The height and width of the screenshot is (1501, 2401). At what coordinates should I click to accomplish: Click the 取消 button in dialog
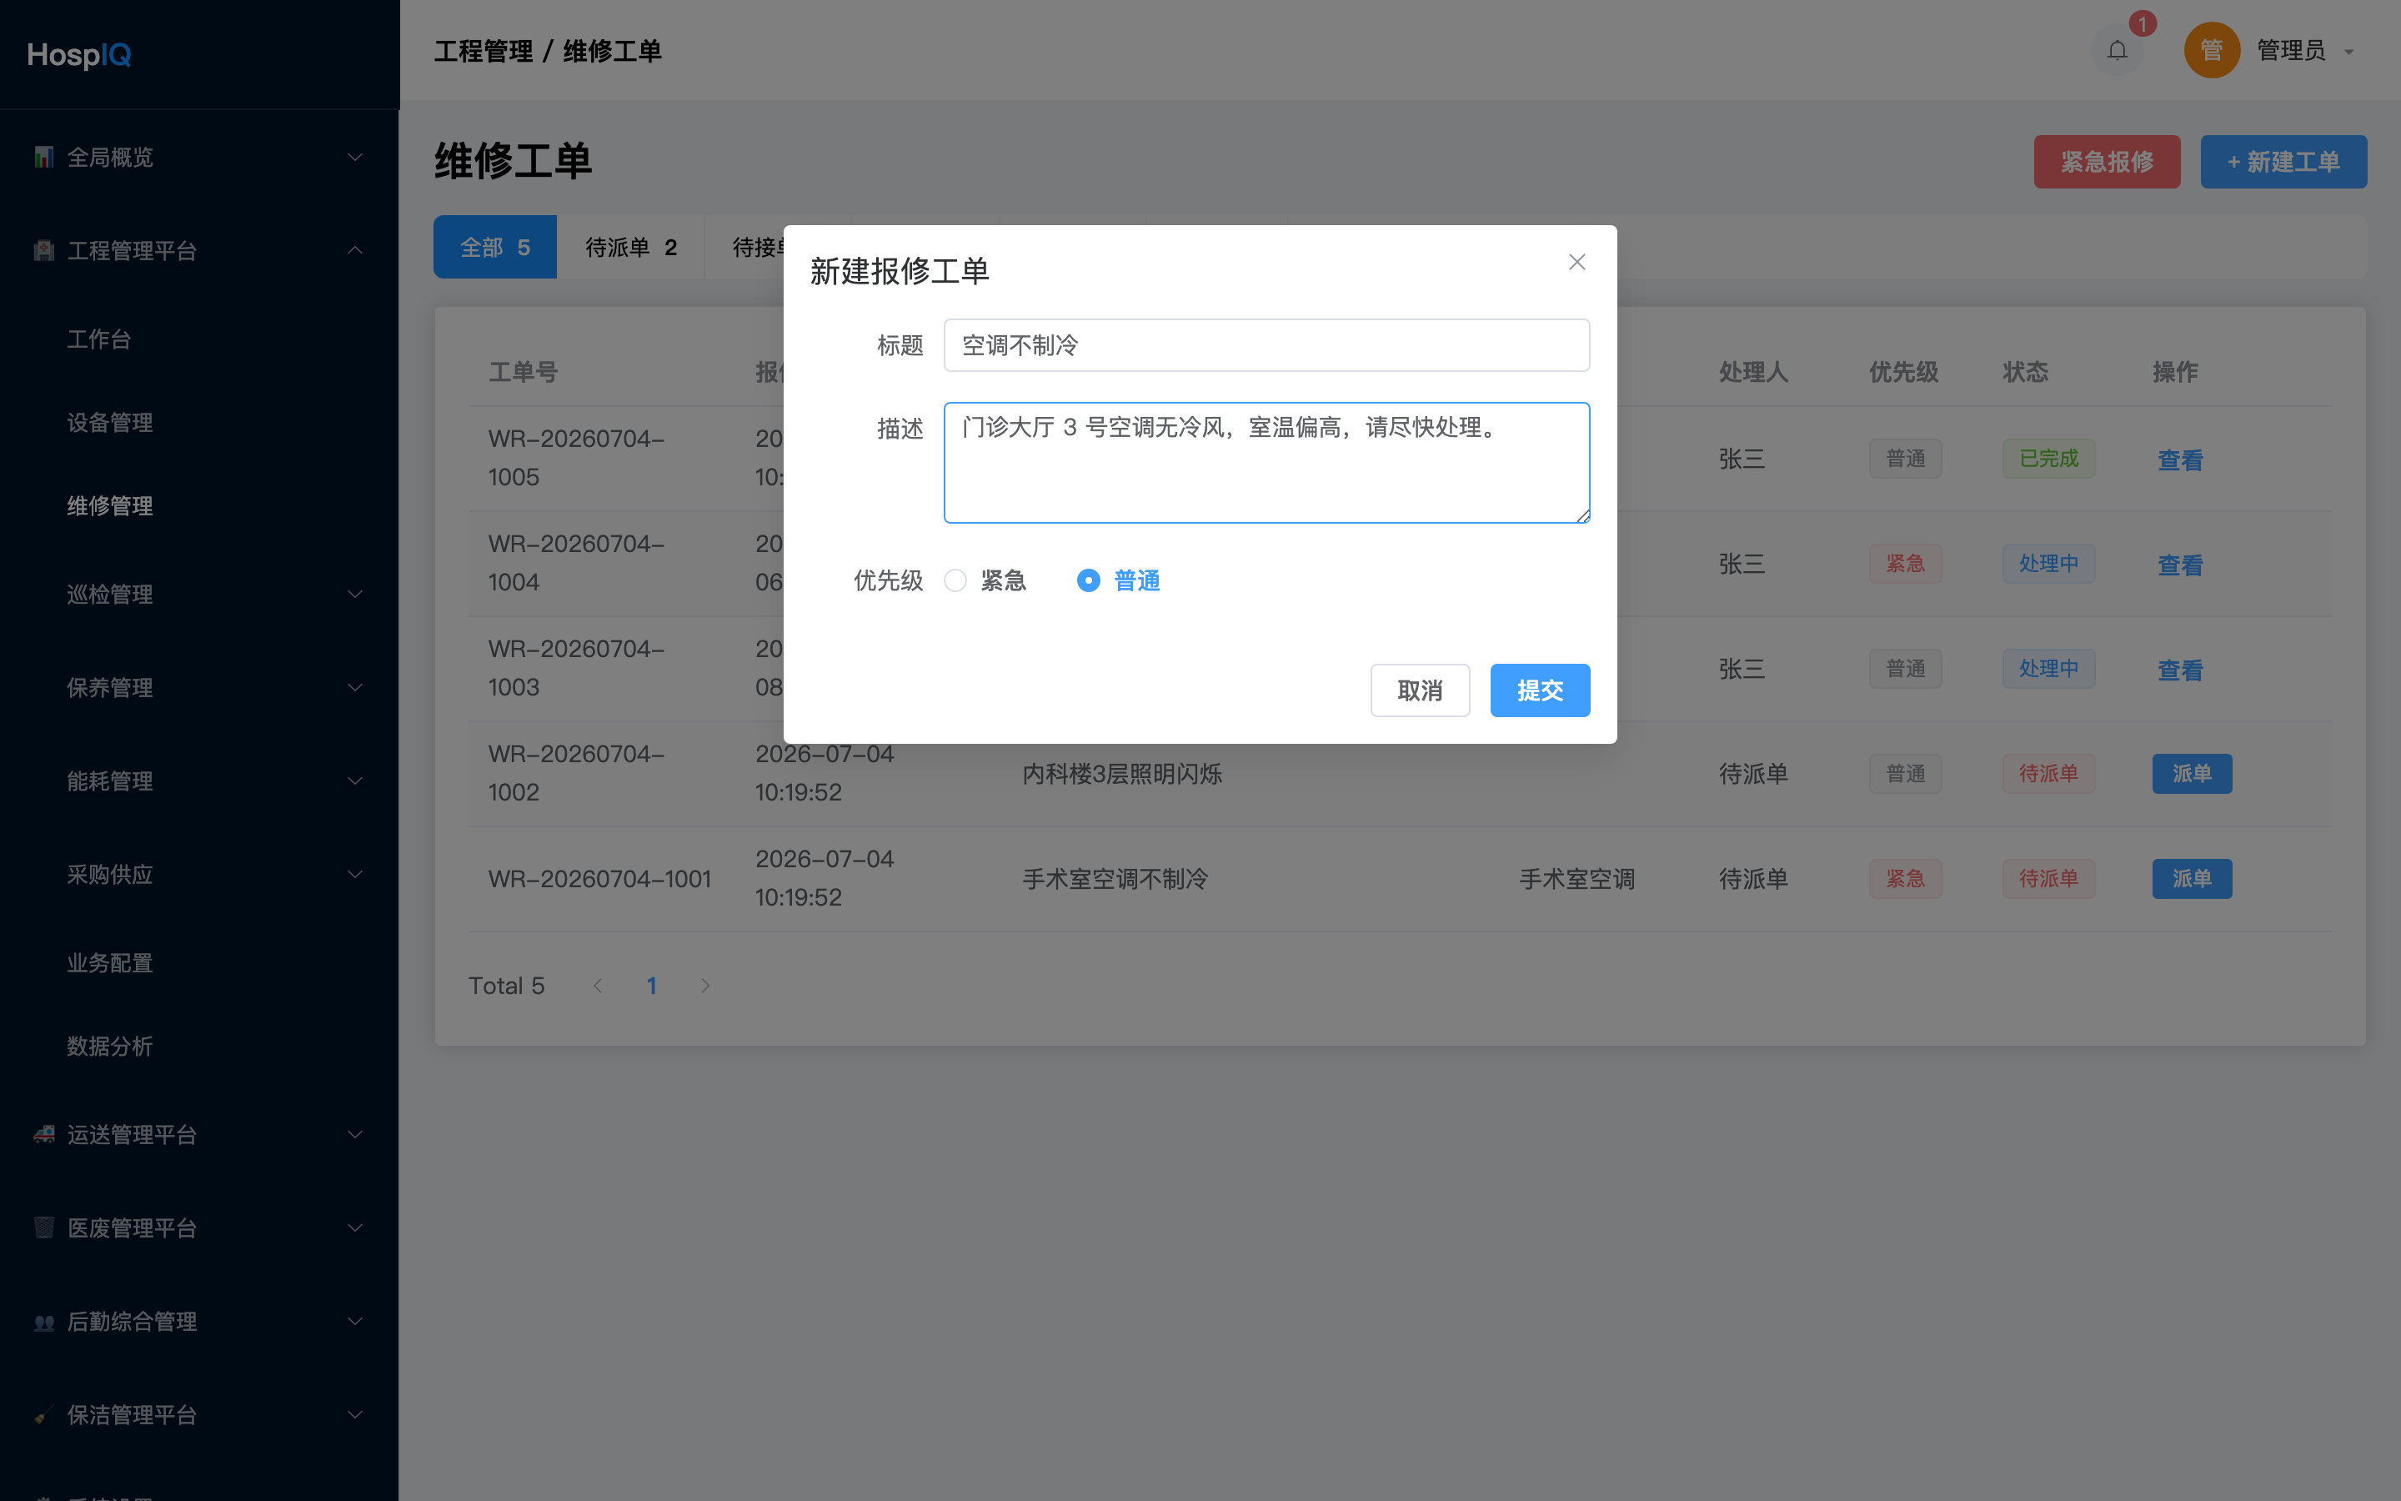coord(1420,690)
